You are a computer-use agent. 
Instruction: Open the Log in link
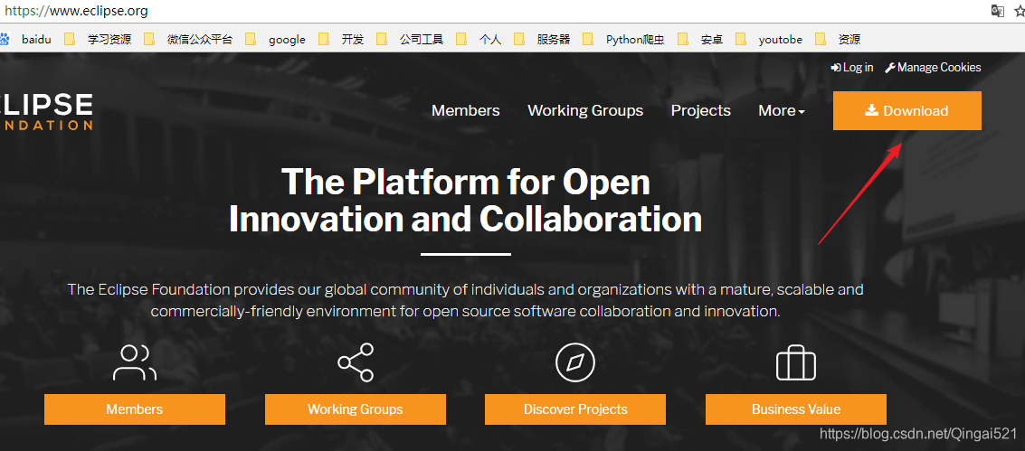tap(852, 67)
